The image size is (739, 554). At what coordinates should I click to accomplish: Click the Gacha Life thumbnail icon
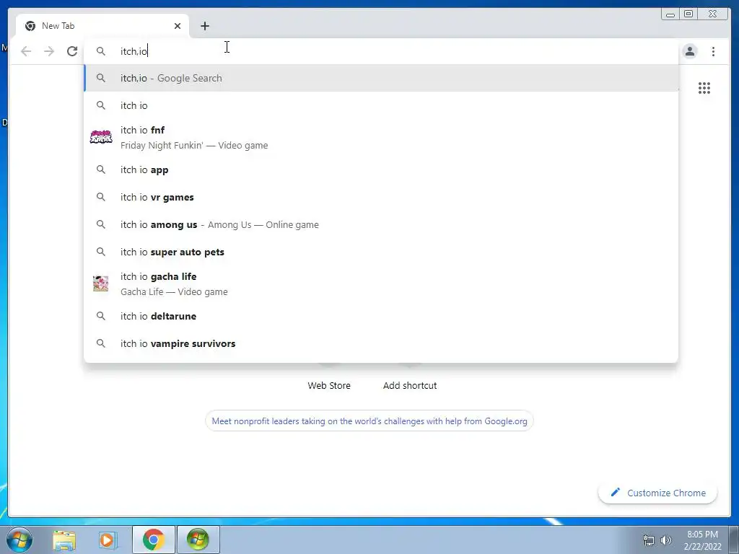tap(100, 283)
